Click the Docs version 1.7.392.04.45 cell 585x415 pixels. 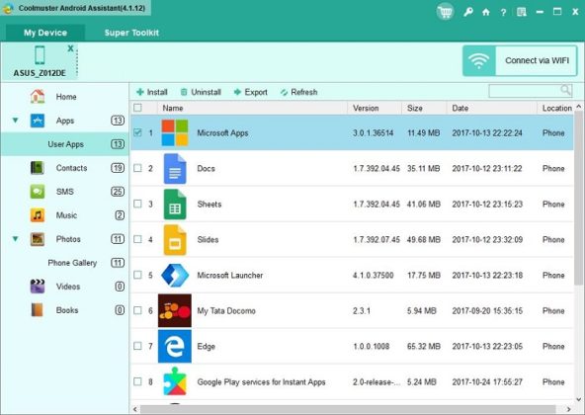(376, 169)
